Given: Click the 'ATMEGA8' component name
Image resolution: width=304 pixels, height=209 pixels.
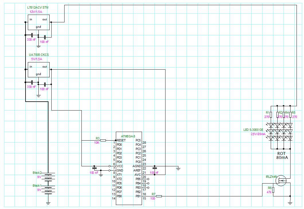Looking at the screenshot, I should pyautogui.click(x=128, y=136).
